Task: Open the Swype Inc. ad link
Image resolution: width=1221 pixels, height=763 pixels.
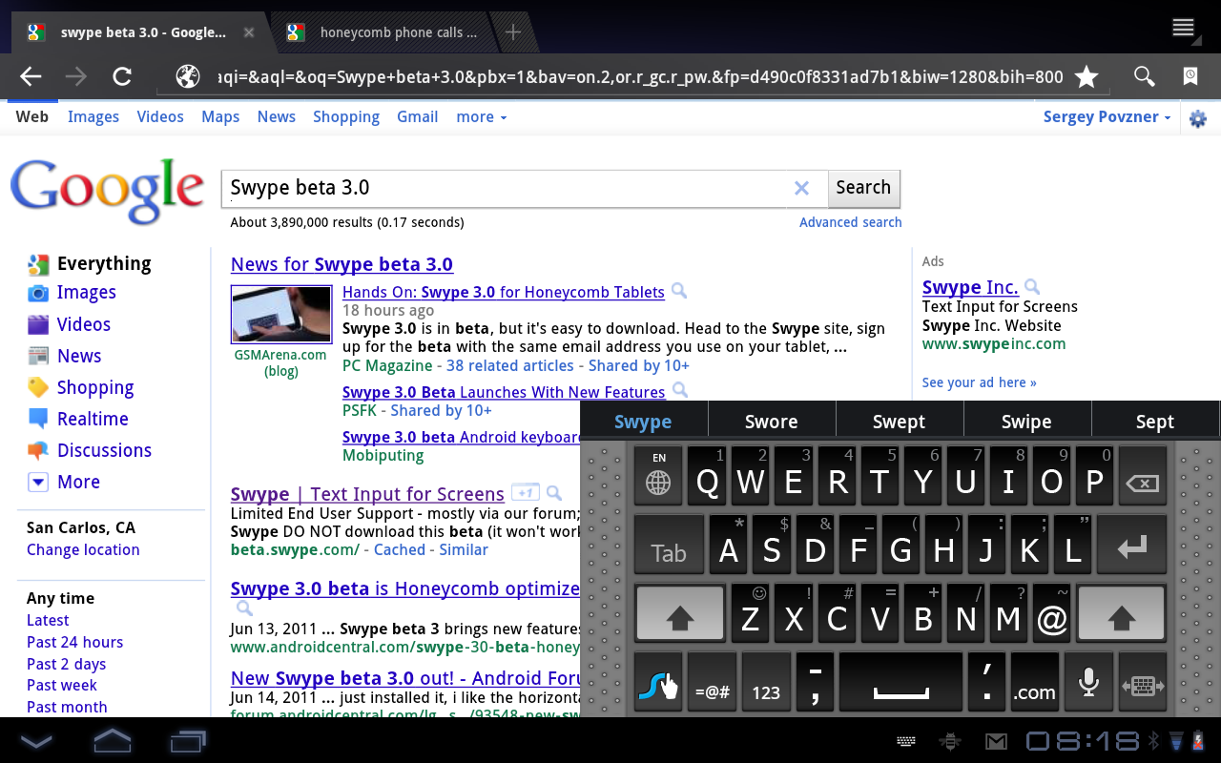Action: coord(970,286)
